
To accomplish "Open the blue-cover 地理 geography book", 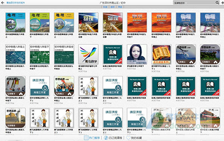I will click(15, 22).
